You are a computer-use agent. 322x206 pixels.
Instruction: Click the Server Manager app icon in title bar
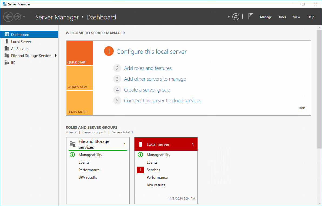point(4,4)
